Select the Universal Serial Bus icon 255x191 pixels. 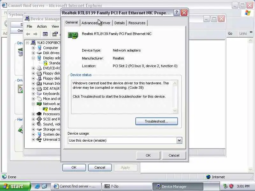point(39,139)
